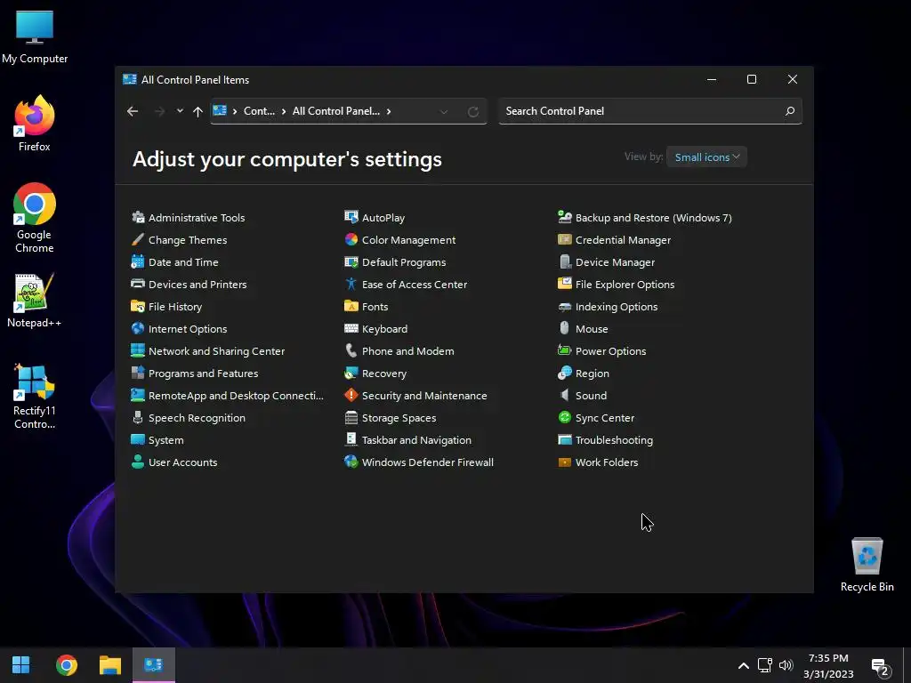The width and height of the screenshot is (911, 683).
Task: Open the User Accounts person icon
Action: tap(138, 462)
